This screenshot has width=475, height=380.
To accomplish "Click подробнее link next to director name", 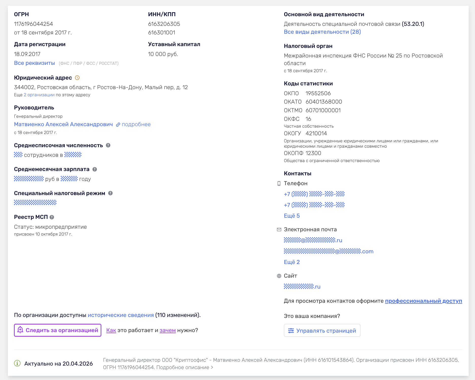I will [x=136, y=124].
